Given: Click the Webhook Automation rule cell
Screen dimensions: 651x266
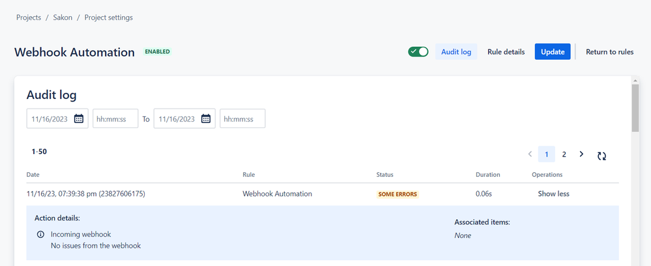Looking at the screenshot, I should [278, 194].
